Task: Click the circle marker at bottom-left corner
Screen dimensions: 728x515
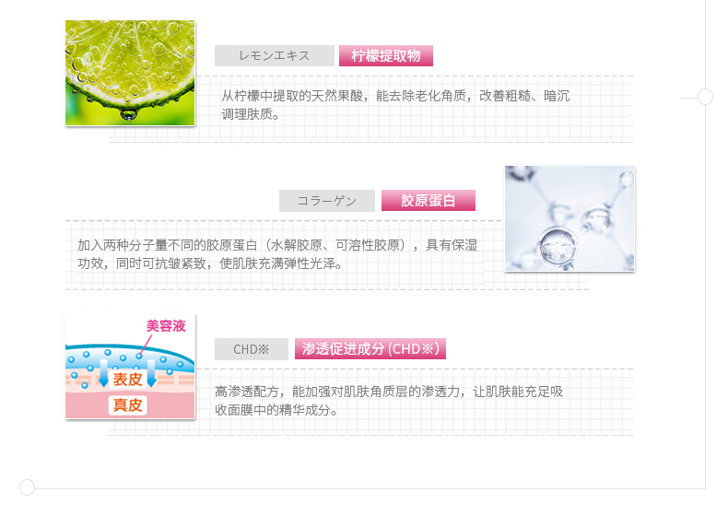Action: point(27,487)
